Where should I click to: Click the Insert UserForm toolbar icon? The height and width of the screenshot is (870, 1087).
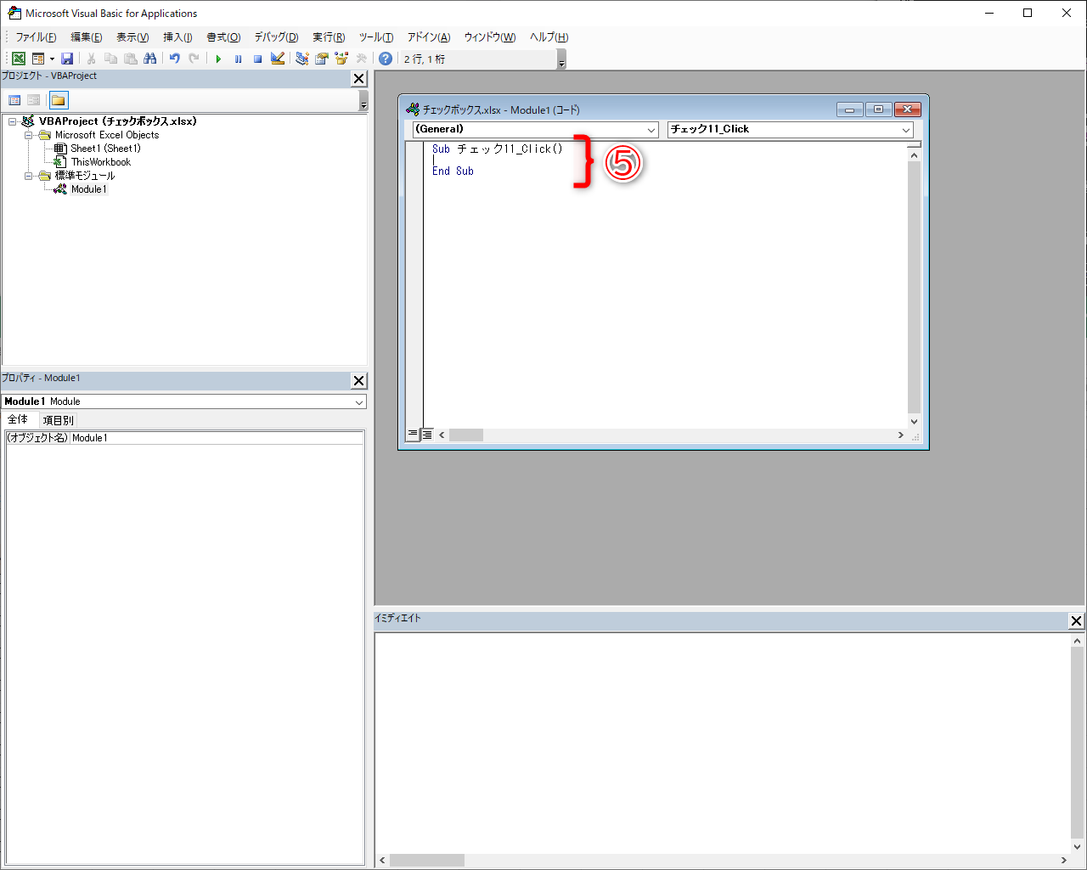[38, 59]
